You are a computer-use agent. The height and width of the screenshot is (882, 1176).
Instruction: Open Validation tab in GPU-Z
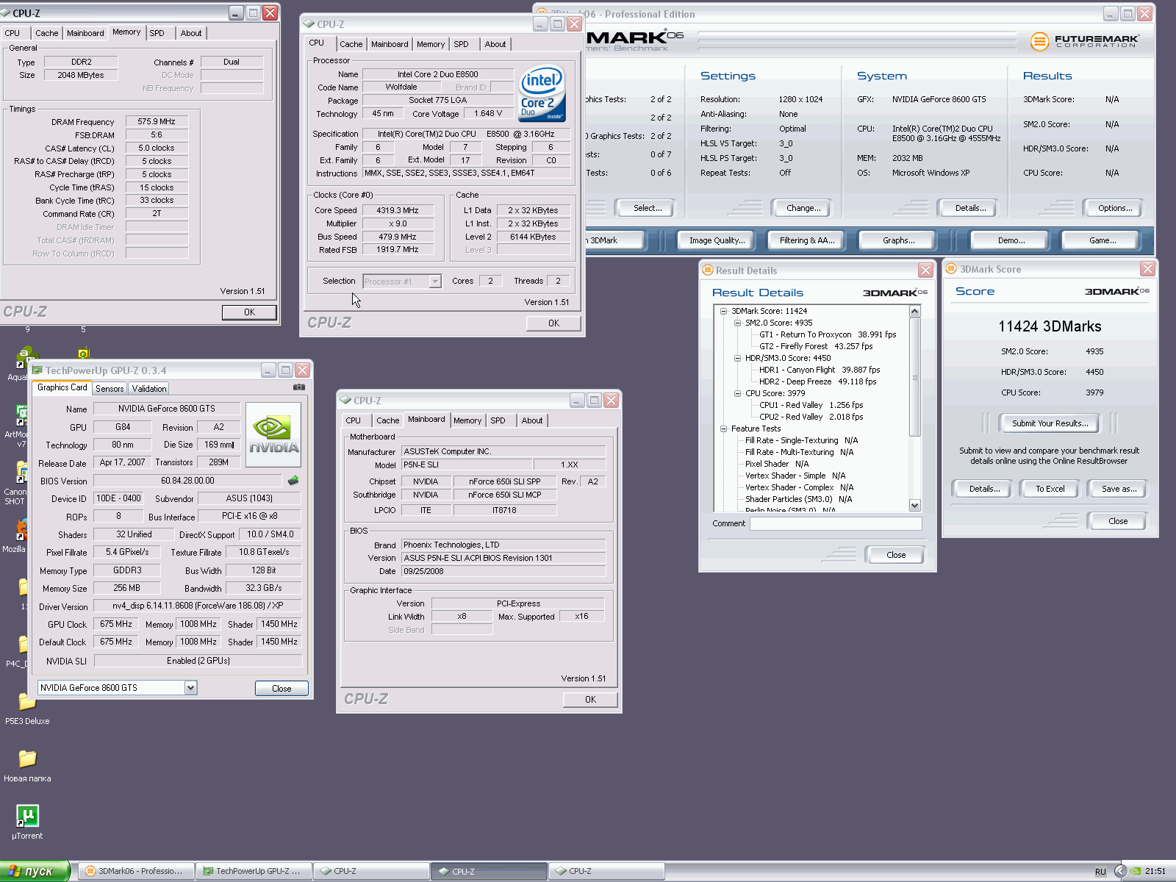point(149,389)
